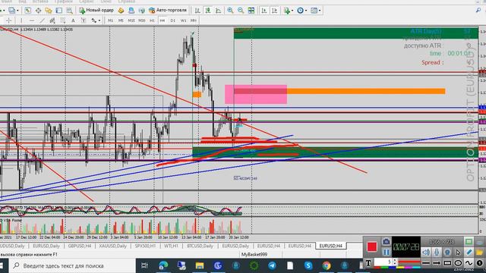Open the New Order dialog

point(96,10)
